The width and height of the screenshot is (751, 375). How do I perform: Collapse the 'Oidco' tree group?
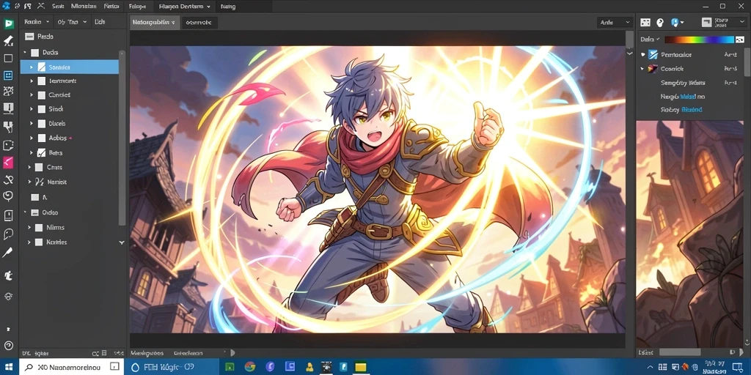(x=25, y=212)
